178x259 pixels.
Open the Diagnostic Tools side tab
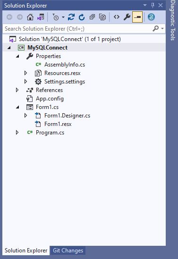[173, 20]
